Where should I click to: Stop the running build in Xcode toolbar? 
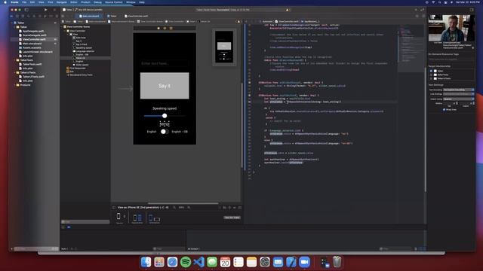(54, 10)
